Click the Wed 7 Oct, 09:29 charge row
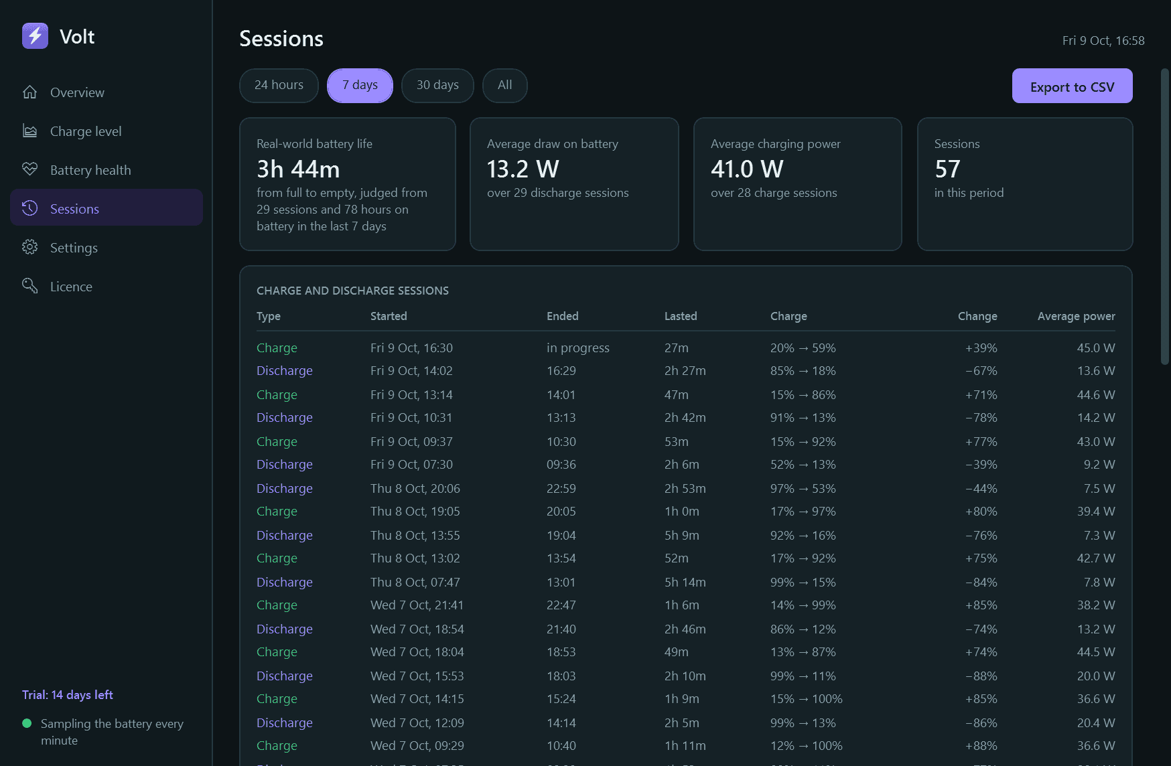1171x766 pixels. click(686, 746)
